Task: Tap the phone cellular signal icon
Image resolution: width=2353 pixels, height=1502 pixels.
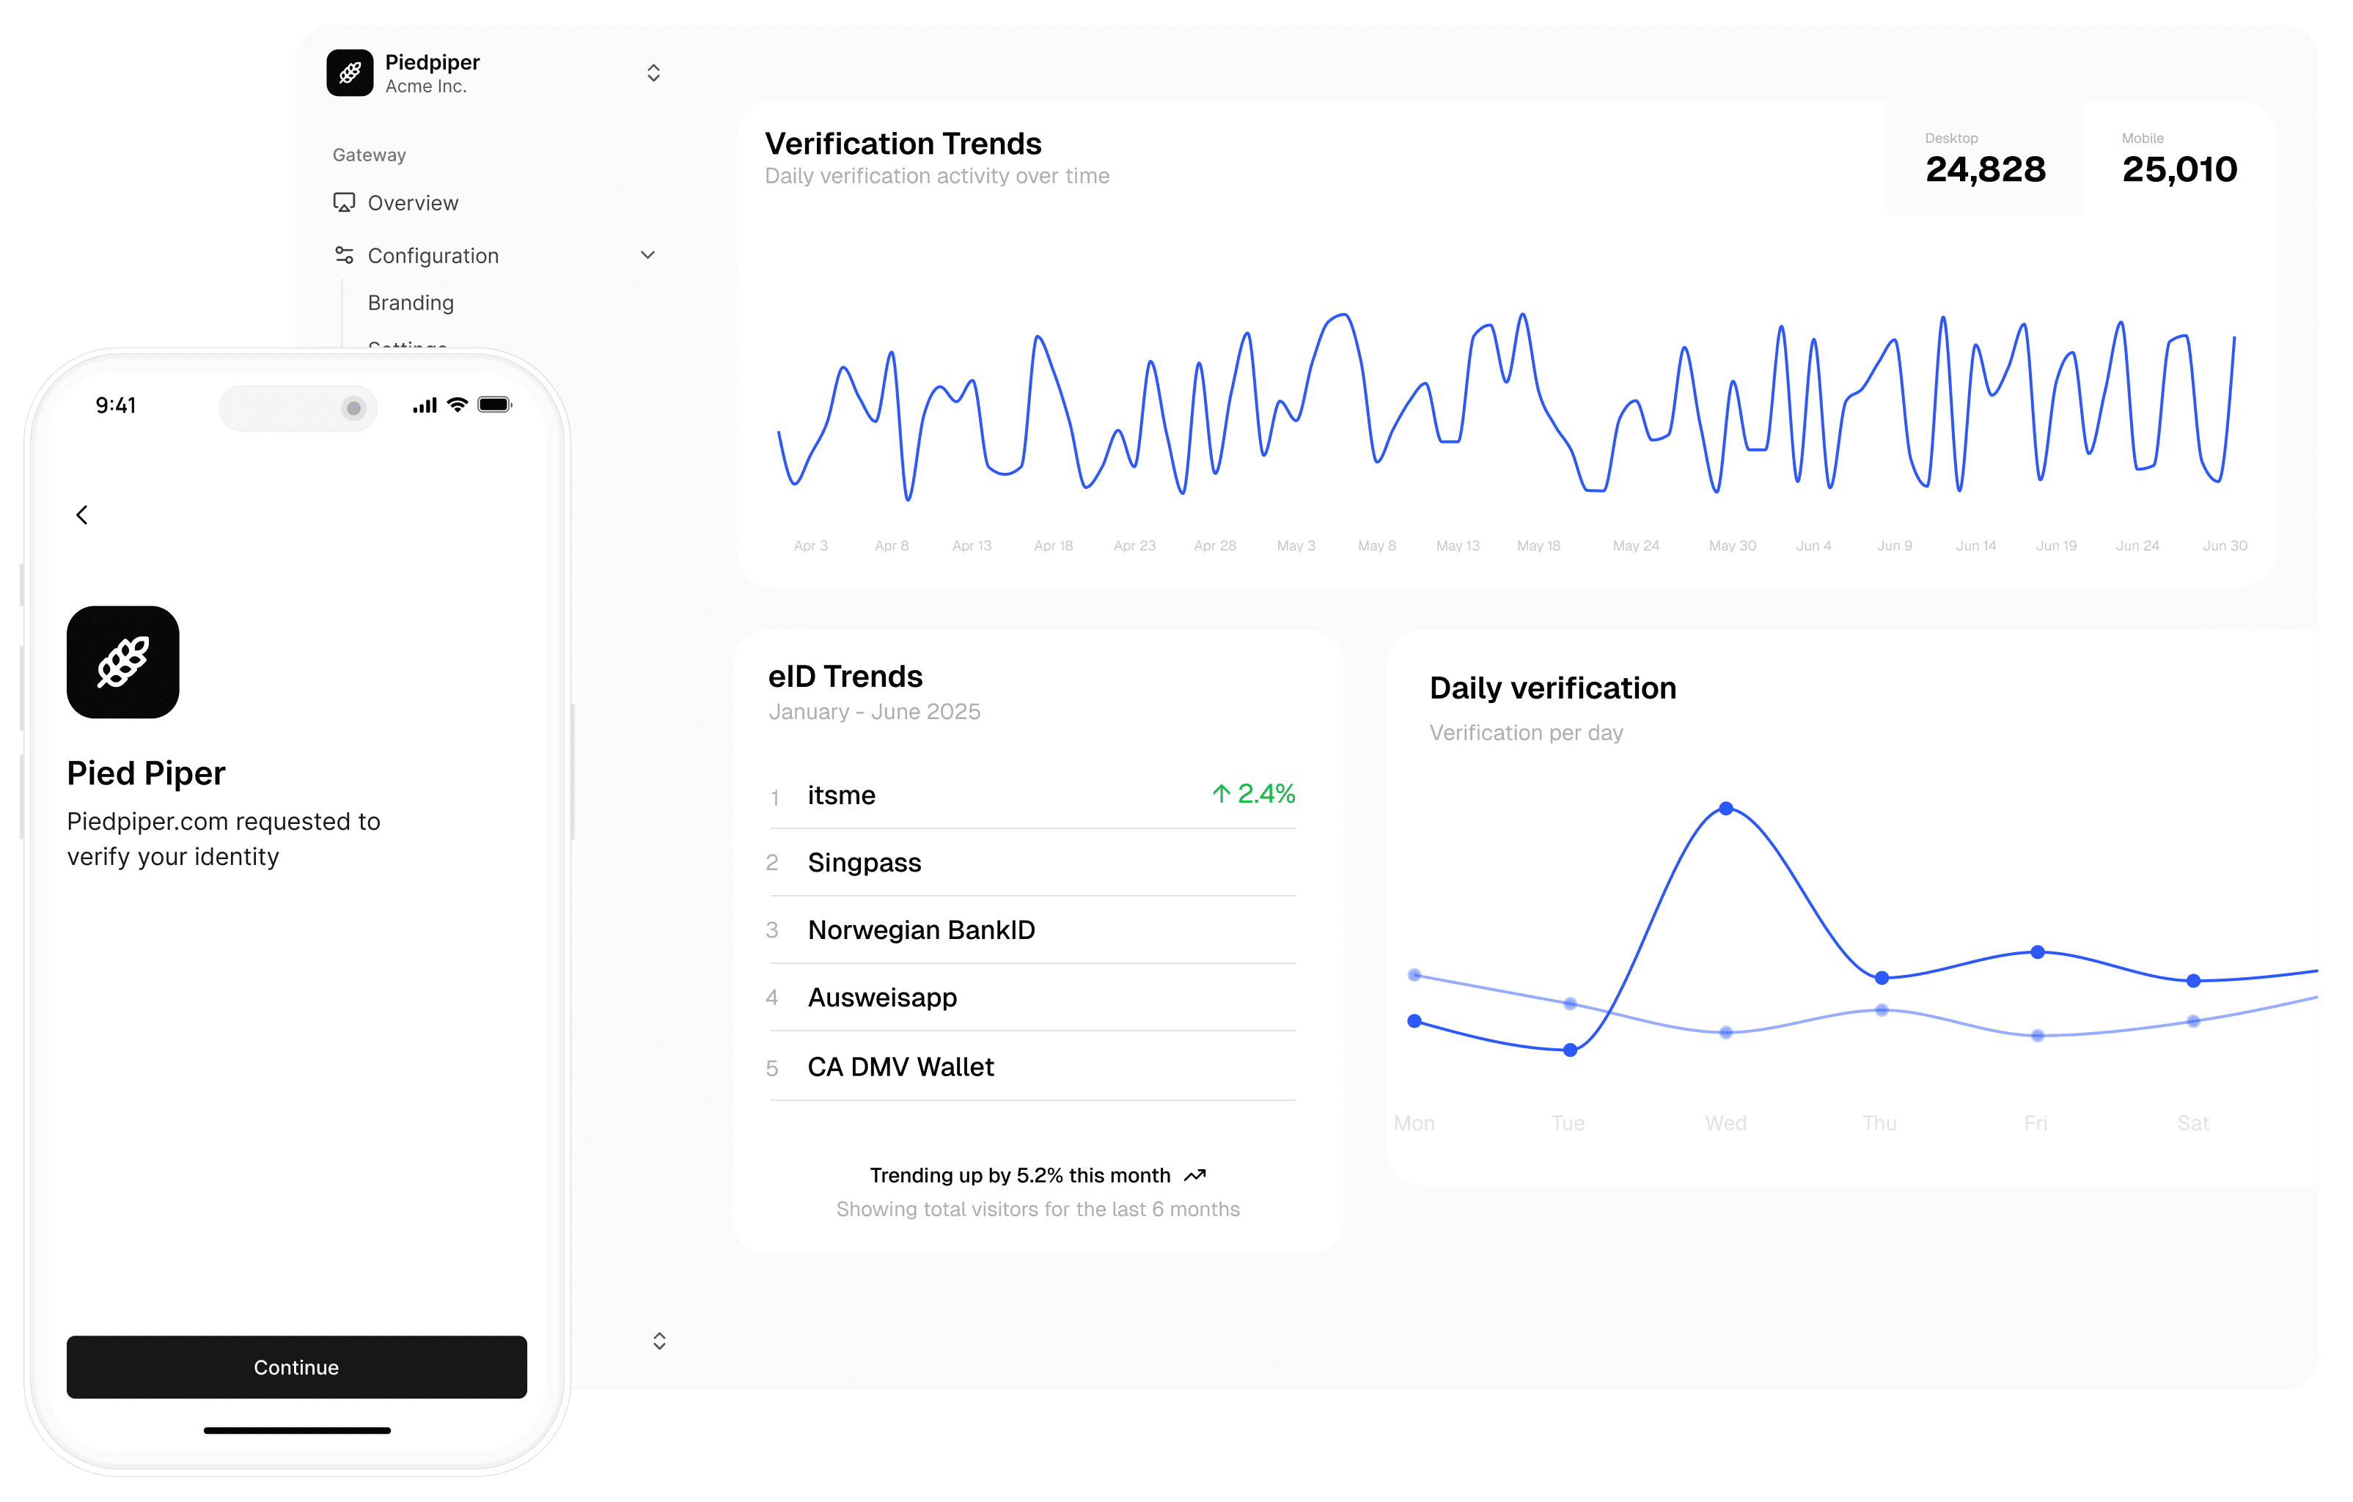Action: click(424, 405)
